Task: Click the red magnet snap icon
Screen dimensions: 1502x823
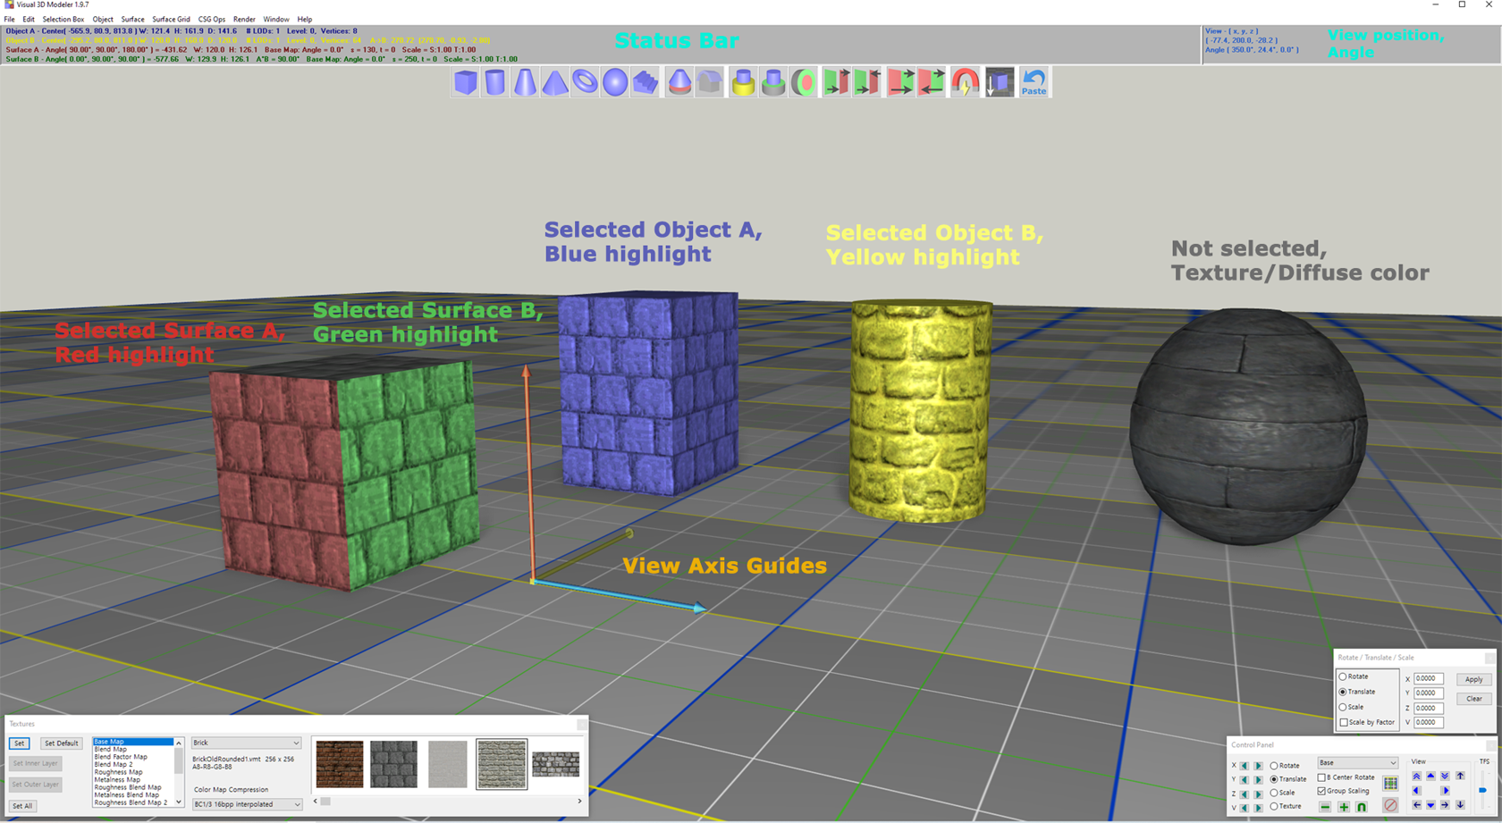Action: 965,82
